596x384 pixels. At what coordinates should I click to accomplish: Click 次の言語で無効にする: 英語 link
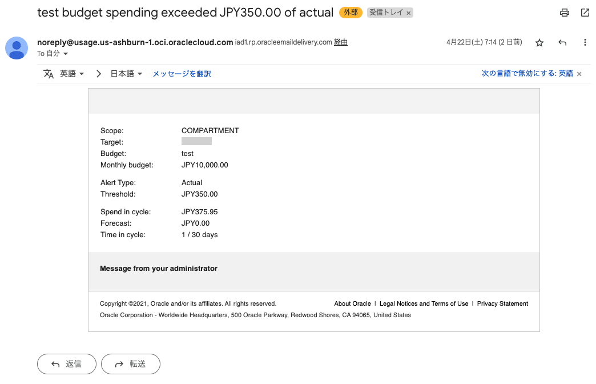[x=527, y=74]
